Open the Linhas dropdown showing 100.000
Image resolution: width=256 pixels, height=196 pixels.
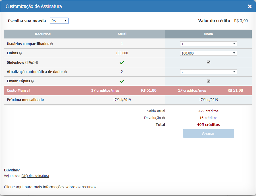click(x=208, y=53)
